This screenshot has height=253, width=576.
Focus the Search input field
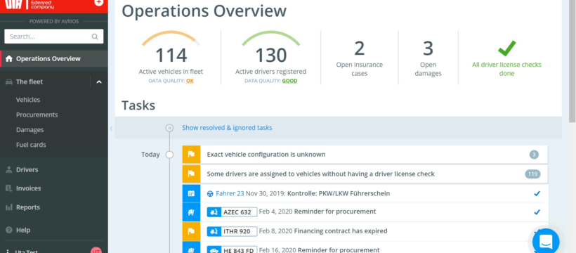tap(53, 37)
